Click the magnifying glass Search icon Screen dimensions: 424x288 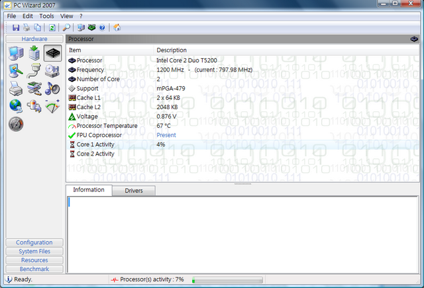(x=66, y=27)
